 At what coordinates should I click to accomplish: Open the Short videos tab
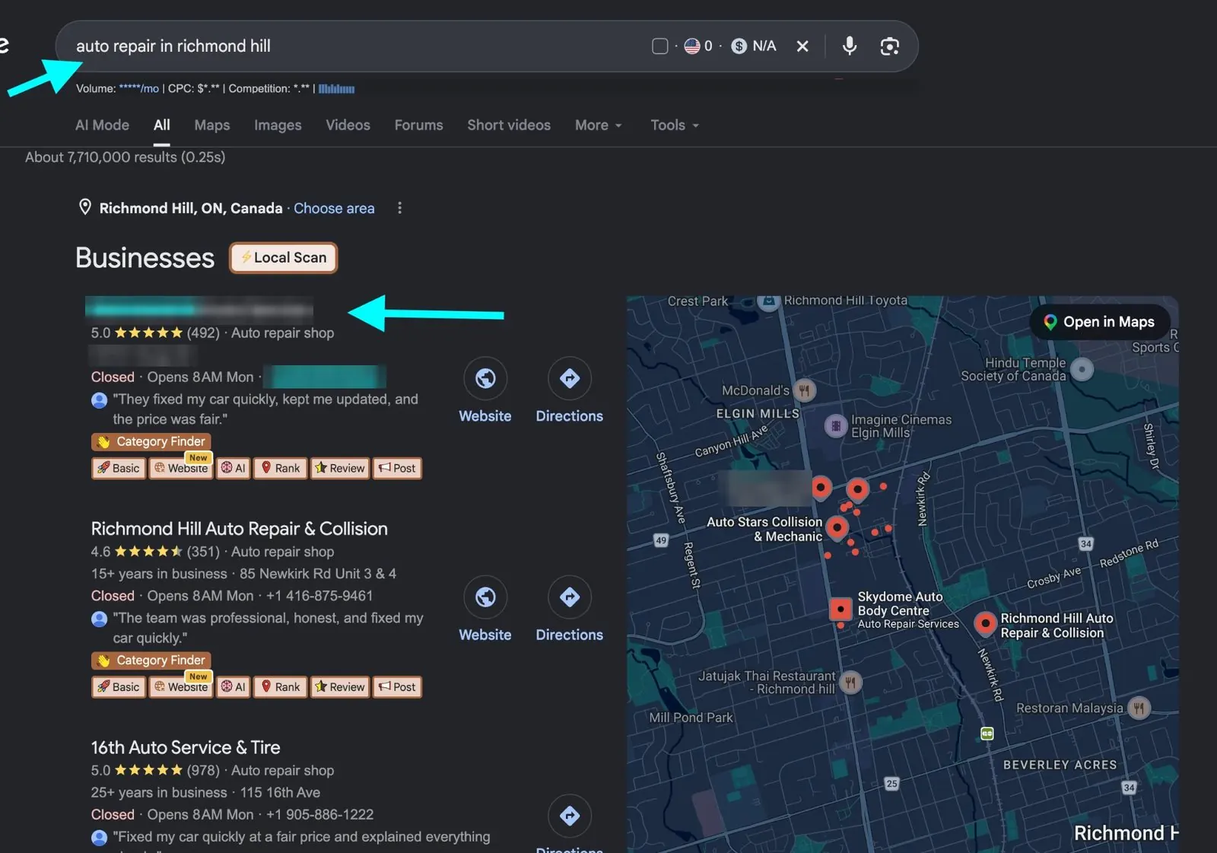click(509, 125)
